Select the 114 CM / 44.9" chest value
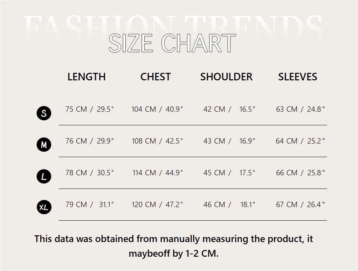The height and width of the screenshot is (271, 358). 157,173
